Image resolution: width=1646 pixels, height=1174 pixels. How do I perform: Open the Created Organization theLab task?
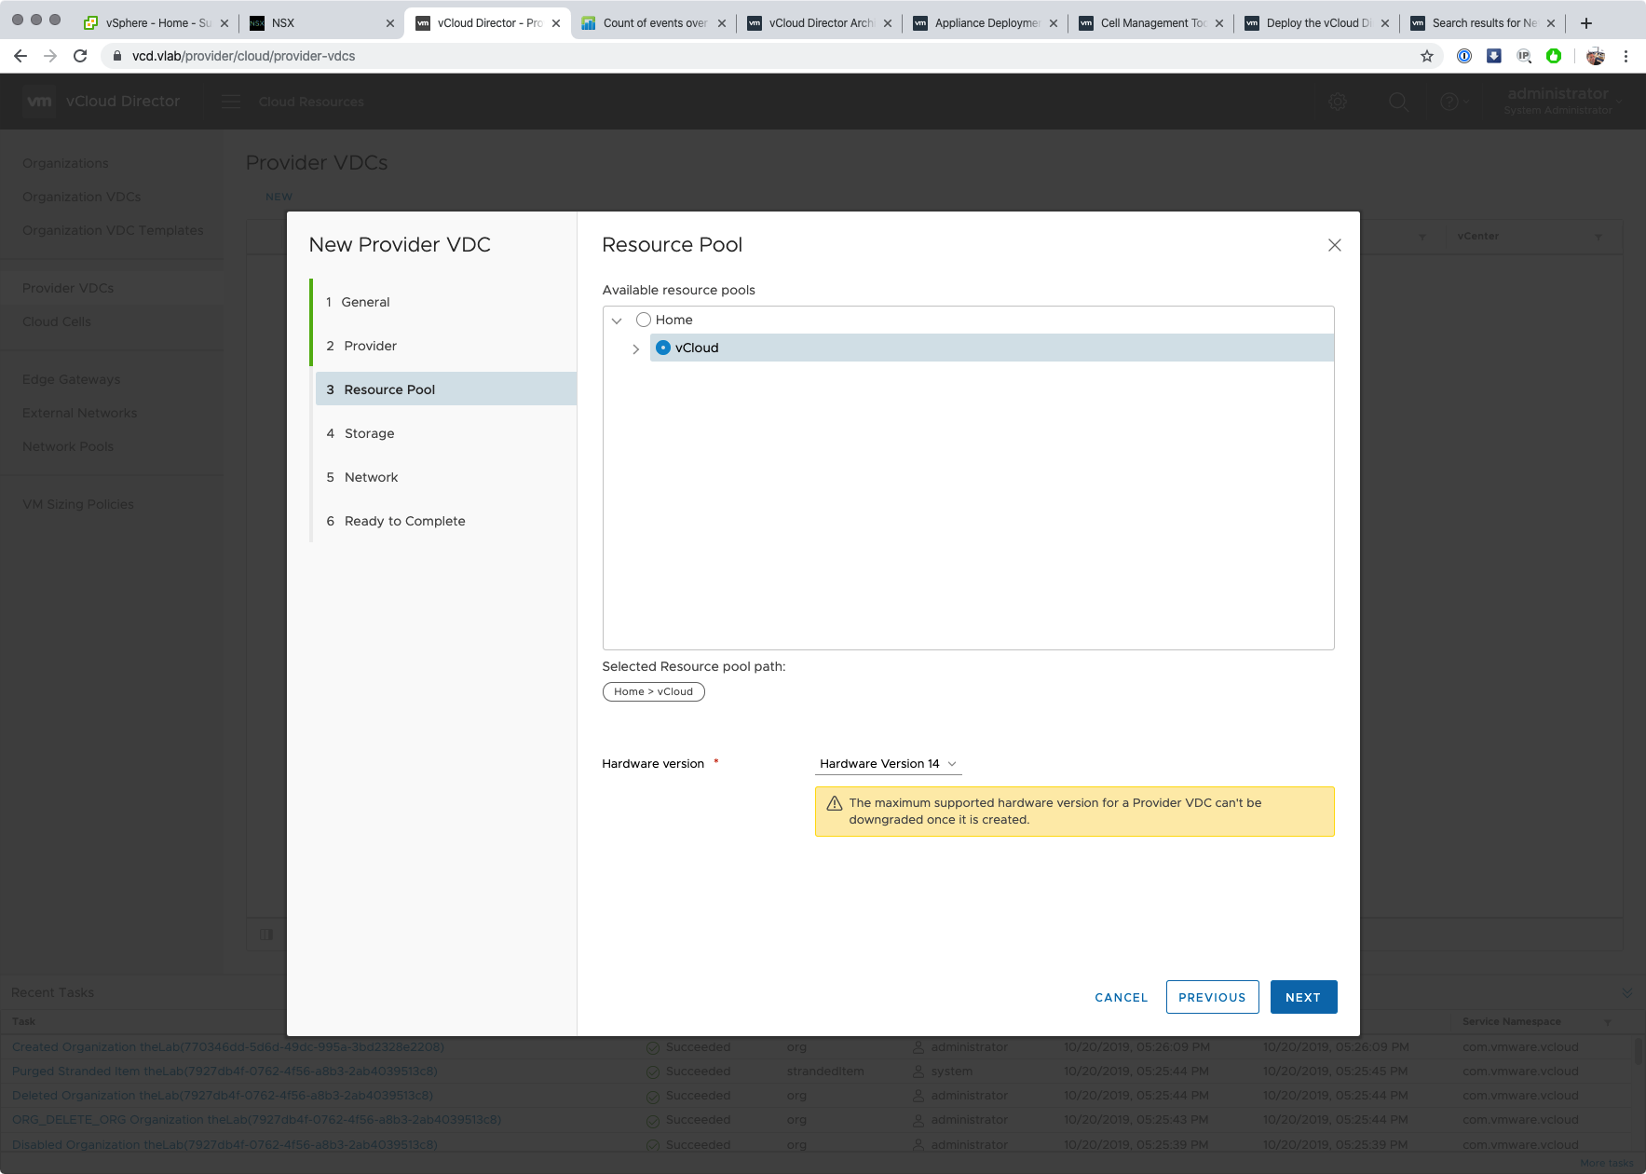click(x=228, y=1047)
